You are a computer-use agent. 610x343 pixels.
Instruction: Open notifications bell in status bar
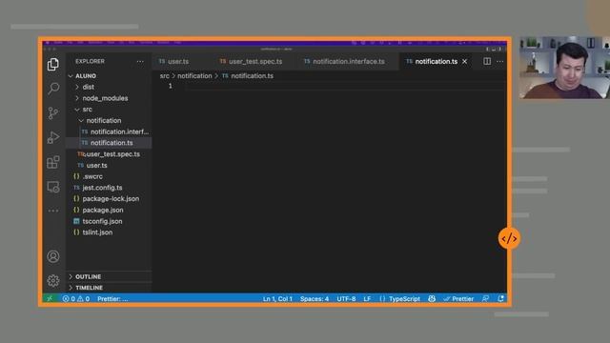500,298
